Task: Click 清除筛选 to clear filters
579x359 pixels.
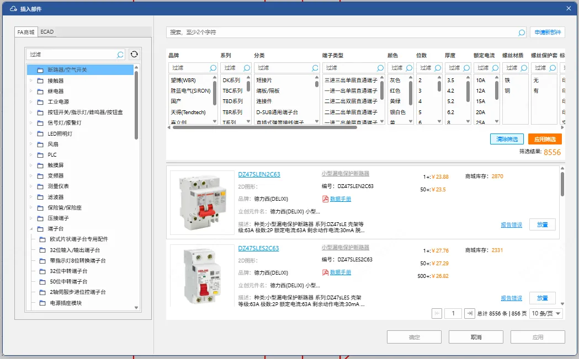Action: tap(507, 139)
